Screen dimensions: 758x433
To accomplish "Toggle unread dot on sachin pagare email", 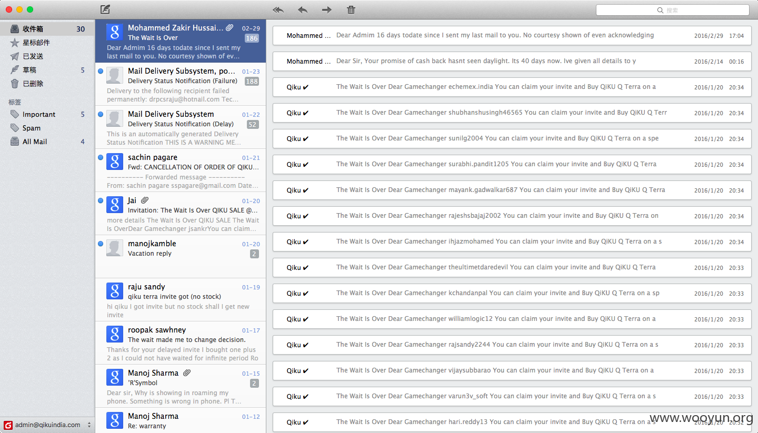I will pos(100,157).
